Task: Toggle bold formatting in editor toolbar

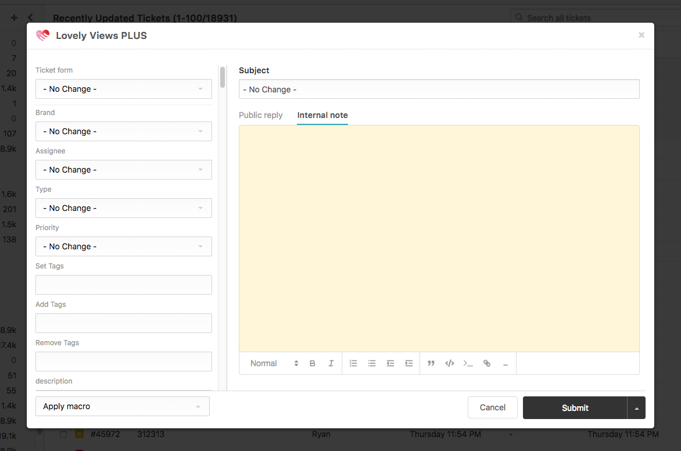Action: [312, 363]
